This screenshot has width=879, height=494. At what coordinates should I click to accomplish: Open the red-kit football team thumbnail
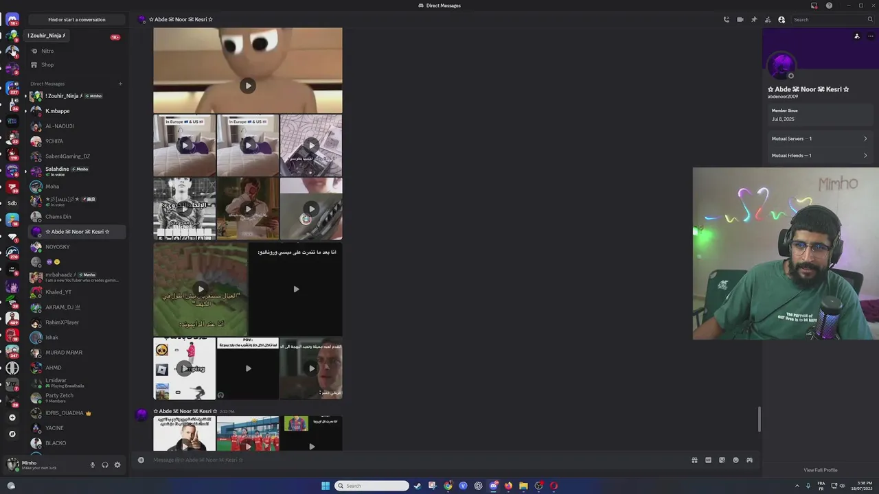(x=248, y=434)
